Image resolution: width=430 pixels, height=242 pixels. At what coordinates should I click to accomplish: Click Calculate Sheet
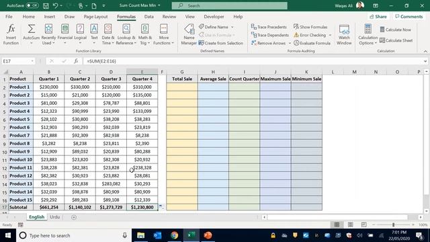(396, 40)
